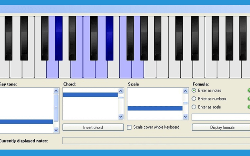This screenshot has height=156, width=250.
Task: Focus the Formula text input field
Action: [221, 117]
